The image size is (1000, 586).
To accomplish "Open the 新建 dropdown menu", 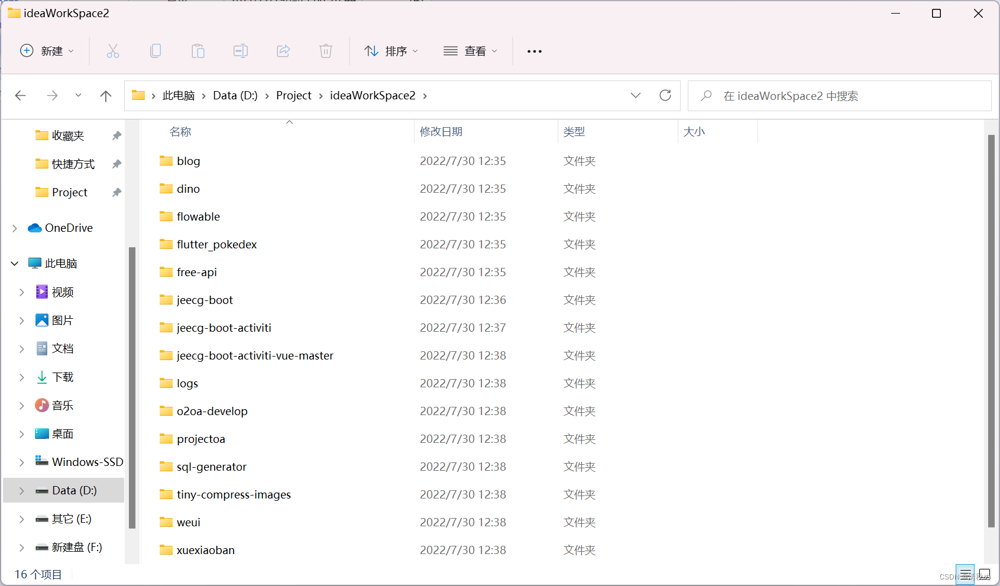I will click(47, 51).
